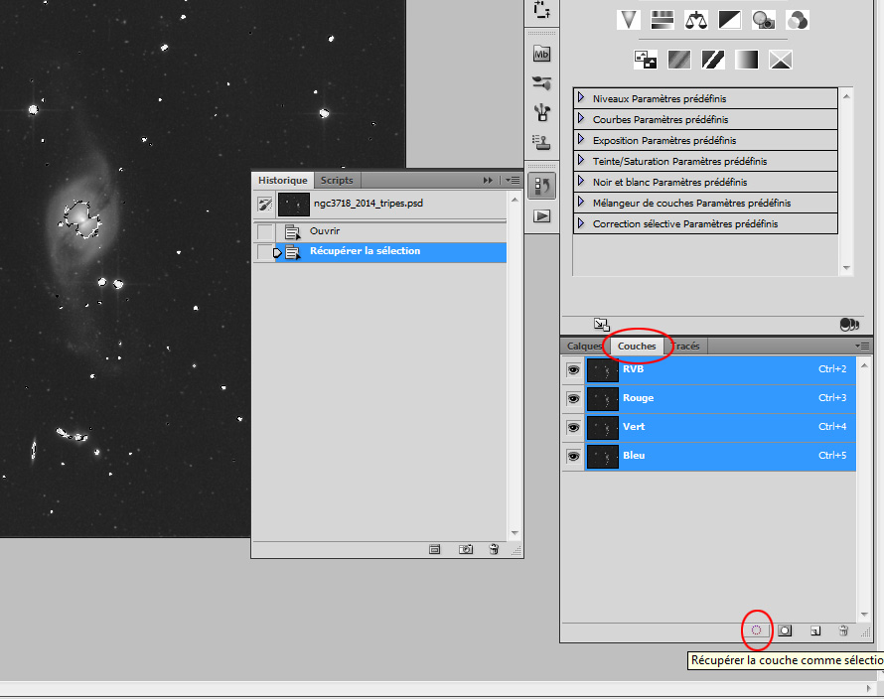Delete current channel trash icon
Screen dimensions: 884x699
[x=843, y=630]
